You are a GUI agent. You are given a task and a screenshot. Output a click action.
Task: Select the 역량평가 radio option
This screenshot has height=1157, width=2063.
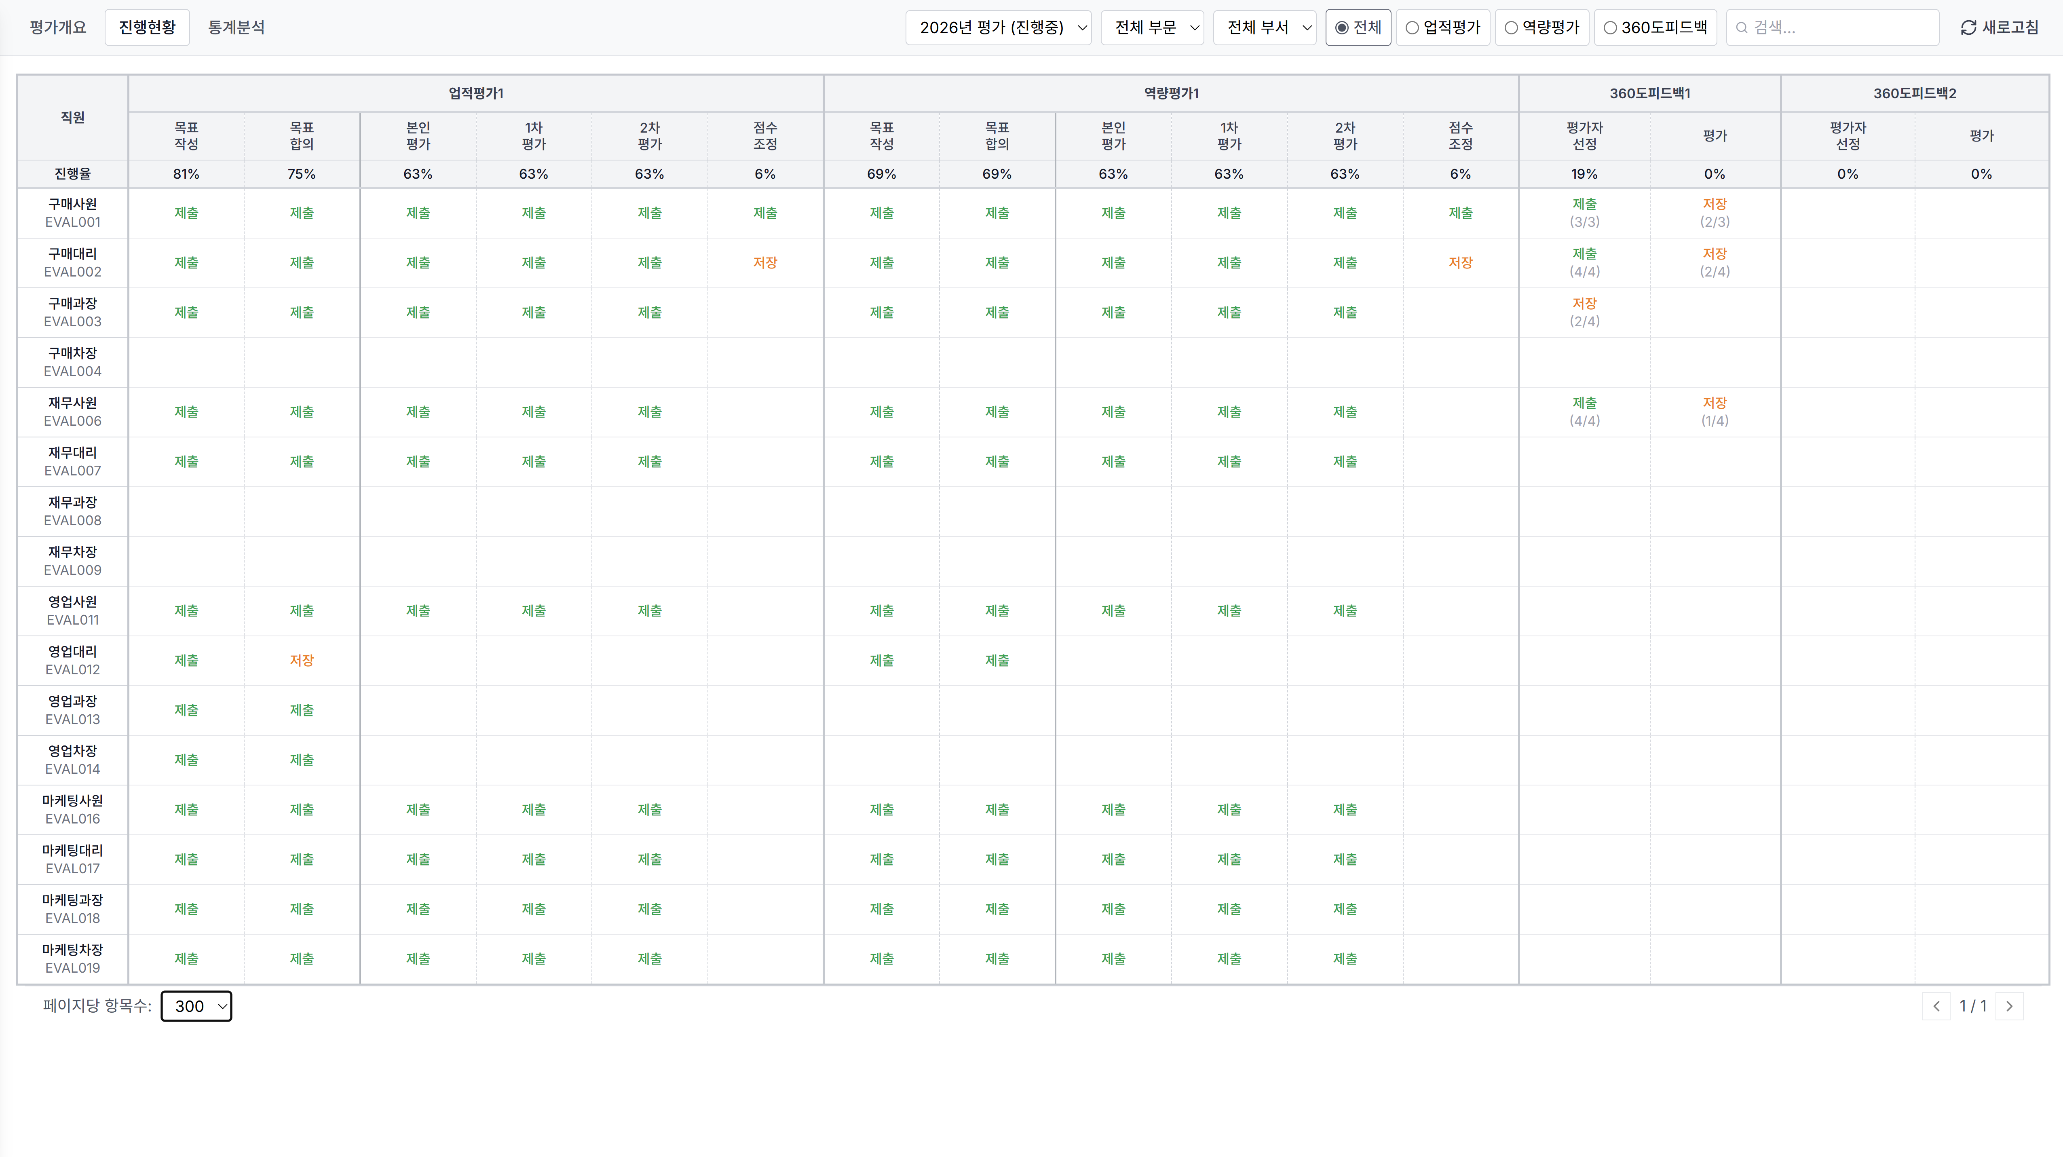coord(1511,27)
